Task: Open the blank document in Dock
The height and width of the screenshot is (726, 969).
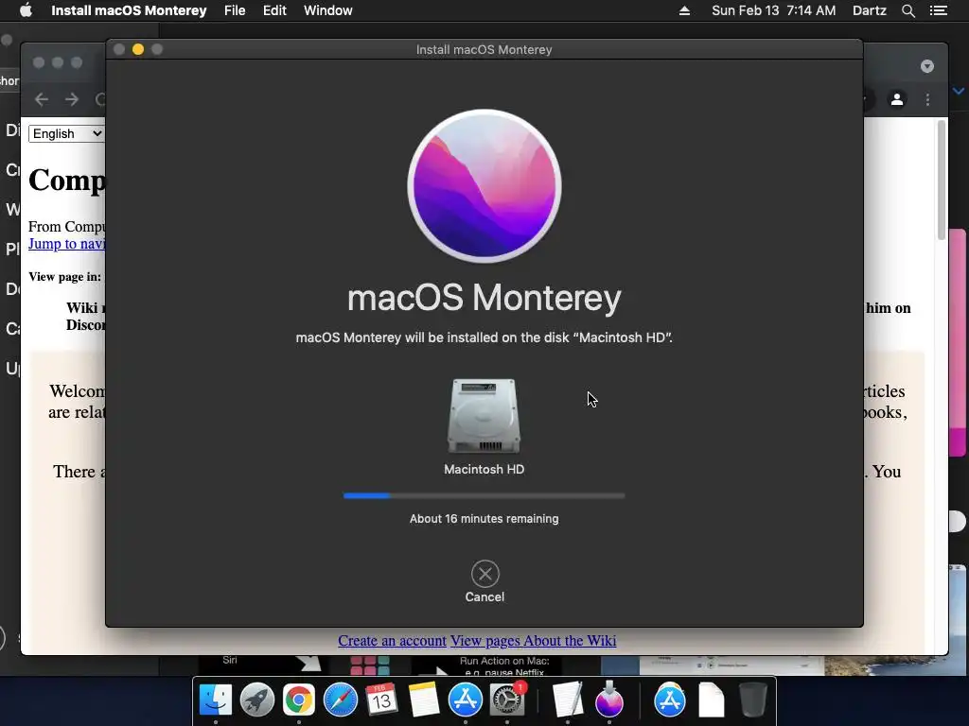Action: pyautogui.click(x=711, y=700)
